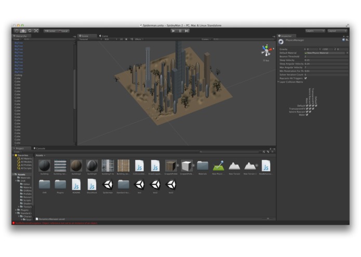Open the Gizmos dropdown

(206, 40)
